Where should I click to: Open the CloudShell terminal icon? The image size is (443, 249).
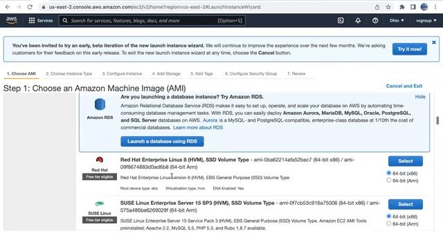pyautogui.click(x=341, y=21)
